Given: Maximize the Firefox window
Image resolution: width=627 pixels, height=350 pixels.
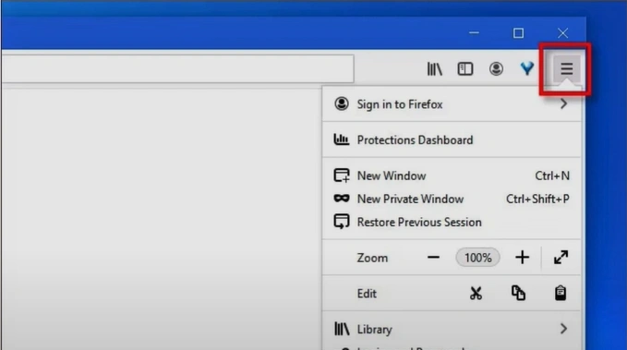Looking at the screenshot, I should 518,33.
